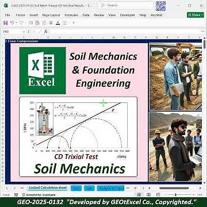Click the 'CD Trixial Test' caption
Viewport: 207px width, 207px height.
coord(76,156)
